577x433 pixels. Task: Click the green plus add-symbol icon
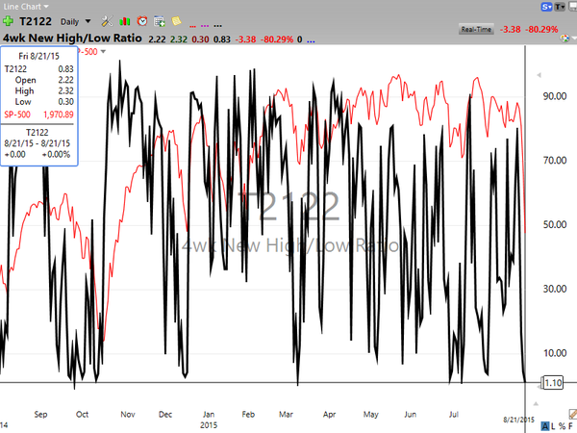(8, 21)
